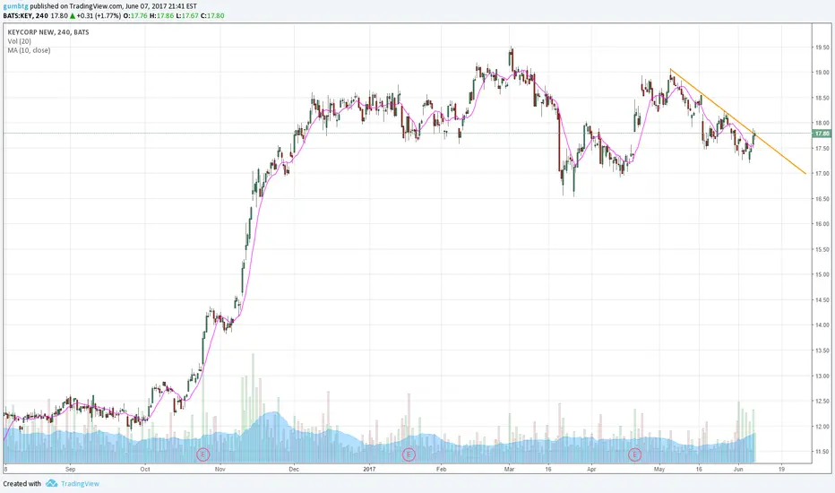
Task: Click the 13.50 price axis label
Action: tap(822, 350)
